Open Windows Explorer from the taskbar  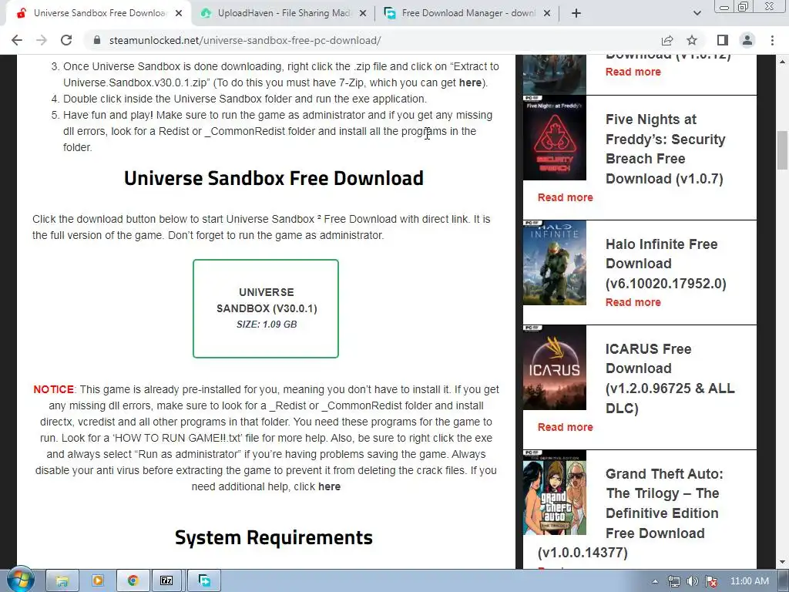click(62, 581)
